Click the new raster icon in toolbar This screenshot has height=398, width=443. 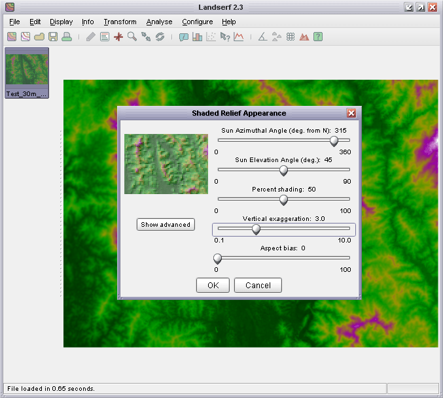12,37
